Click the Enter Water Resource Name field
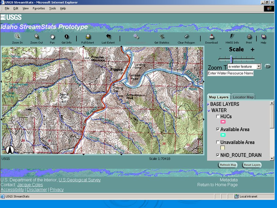This screenshot has width=277, height=208. [230, 73]
